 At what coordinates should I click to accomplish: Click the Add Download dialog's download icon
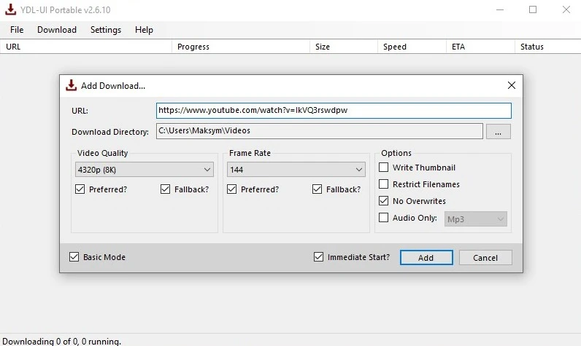(71, 85)
